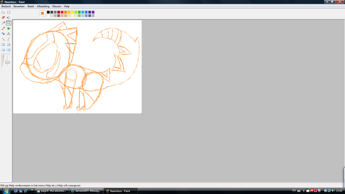
Task: Pick the lime green color swatch
Action: pyautogui.click(x=76, y=12)
